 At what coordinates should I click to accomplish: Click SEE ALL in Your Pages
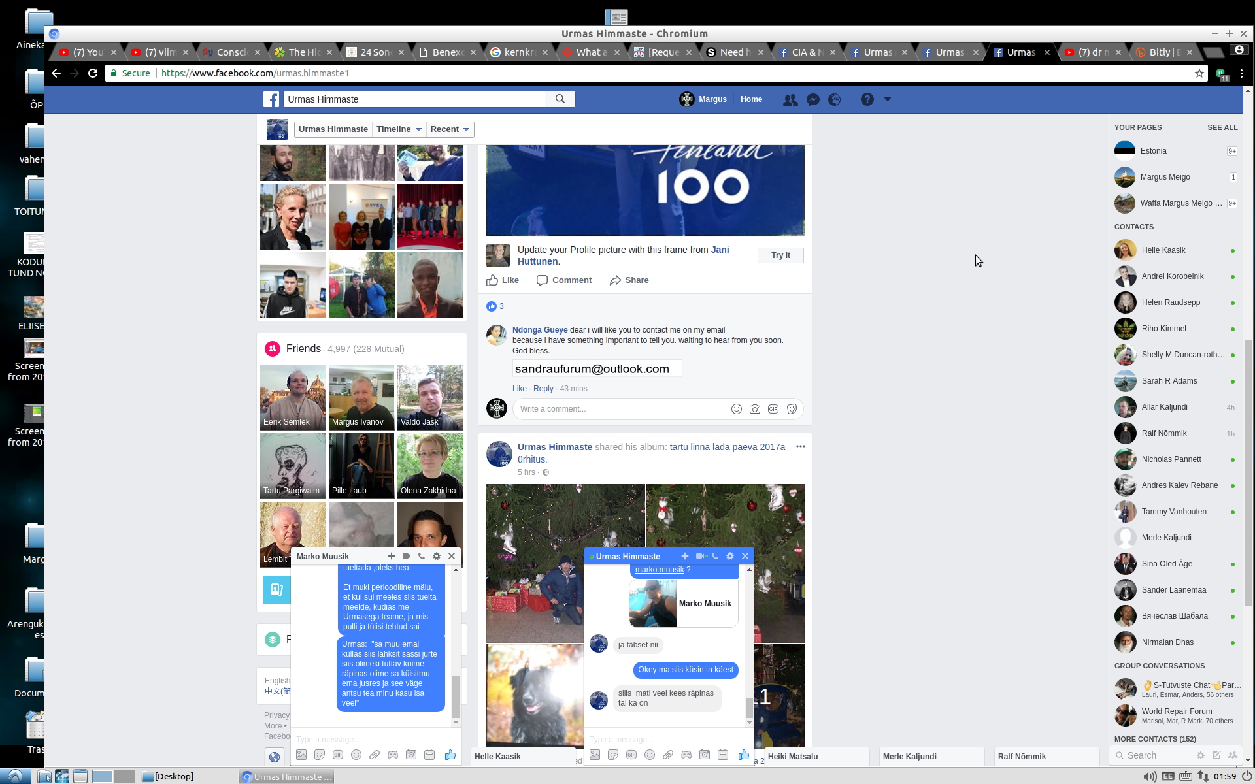1222,127
